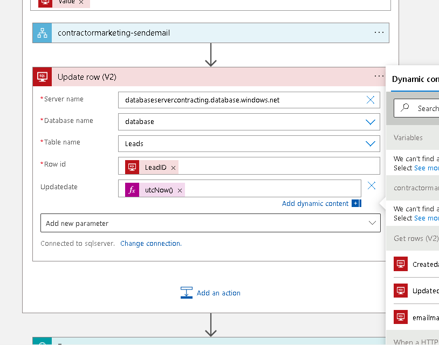Select the emailmarketing dynamic content item
The width and height of the screenshot is (439, 345).
coord(416,318)
